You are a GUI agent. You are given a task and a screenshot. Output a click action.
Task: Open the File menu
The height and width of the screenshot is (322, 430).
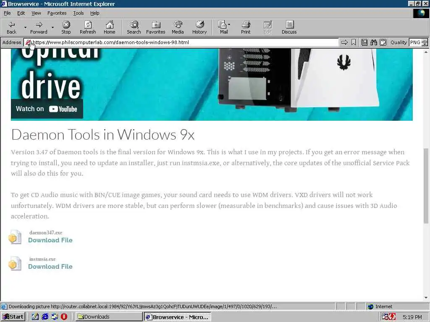7,13
